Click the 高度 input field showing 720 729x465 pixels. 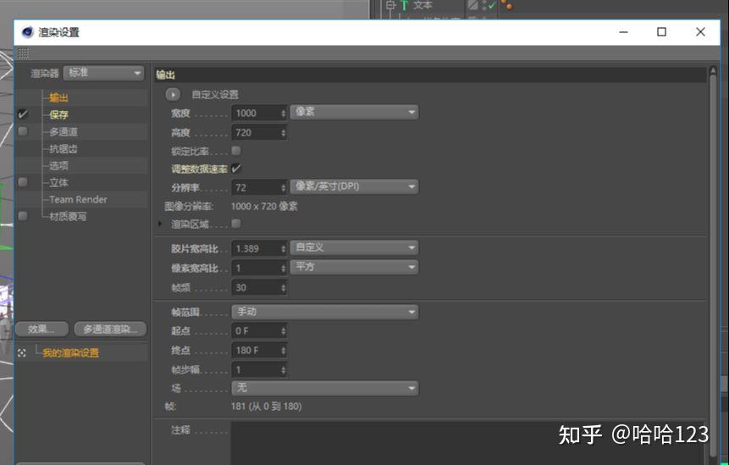click(255, 133)
